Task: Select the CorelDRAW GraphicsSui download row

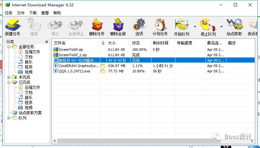Action: (153, 66)
